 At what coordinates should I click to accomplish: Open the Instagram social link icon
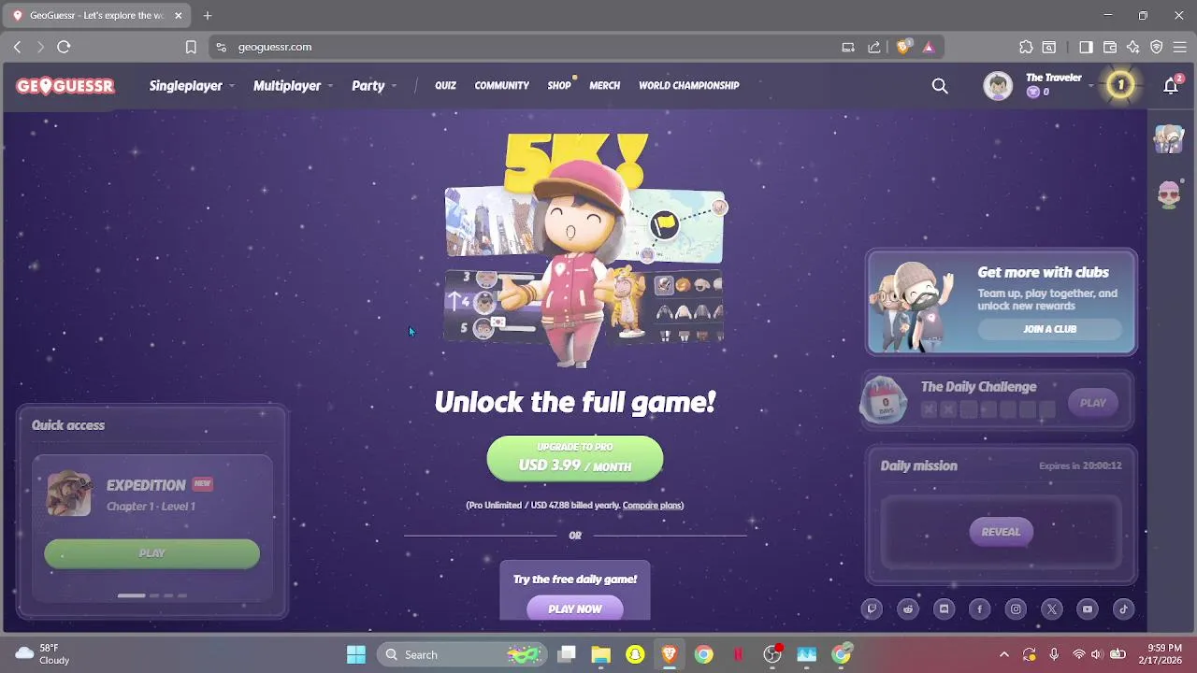pos(1016,609)
